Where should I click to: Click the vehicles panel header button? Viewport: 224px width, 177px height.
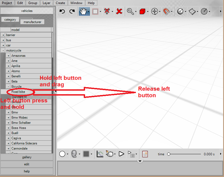coord(27,11)
